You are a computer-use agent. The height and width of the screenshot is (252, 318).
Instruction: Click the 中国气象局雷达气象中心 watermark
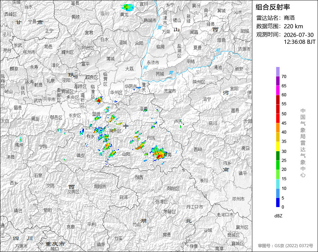coord(303,143)
